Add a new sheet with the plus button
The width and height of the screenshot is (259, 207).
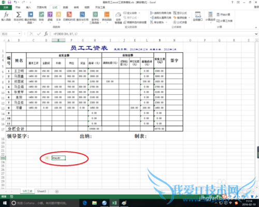click(x=56, y=191)
